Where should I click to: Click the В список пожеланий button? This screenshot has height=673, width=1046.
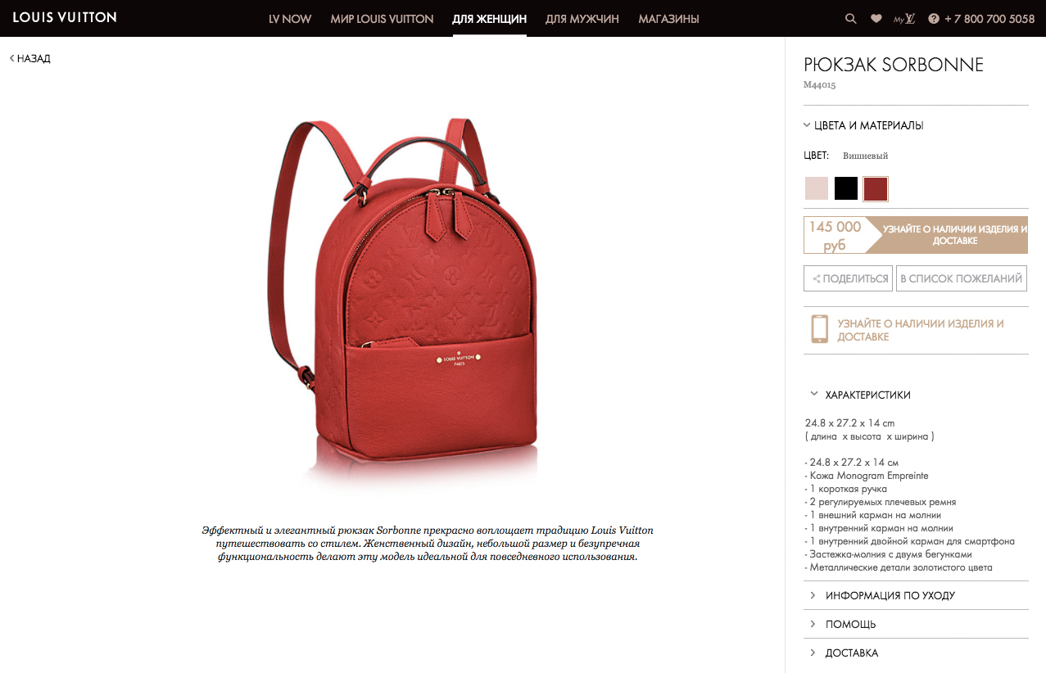962,278
